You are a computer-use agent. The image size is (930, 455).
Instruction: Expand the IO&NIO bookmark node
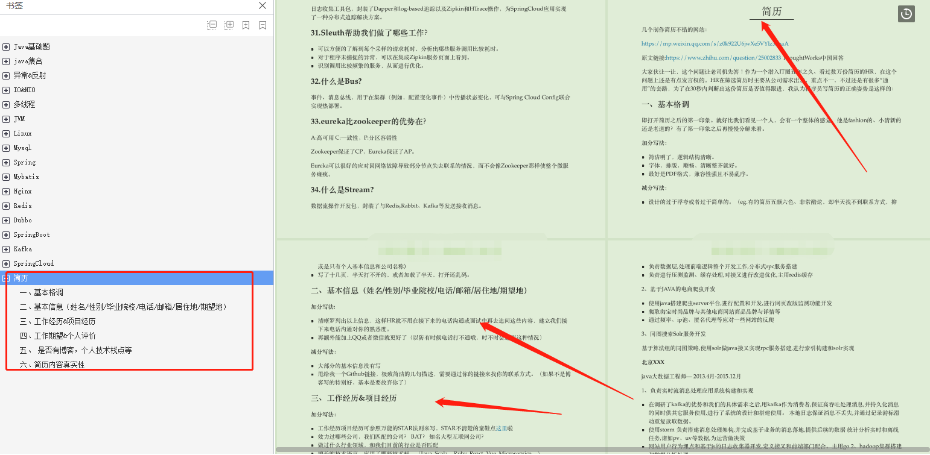(x=6, y=90)
